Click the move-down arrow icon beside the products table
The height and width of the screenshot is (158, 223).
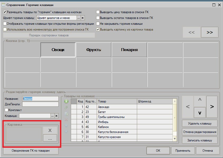pos(66,132)
